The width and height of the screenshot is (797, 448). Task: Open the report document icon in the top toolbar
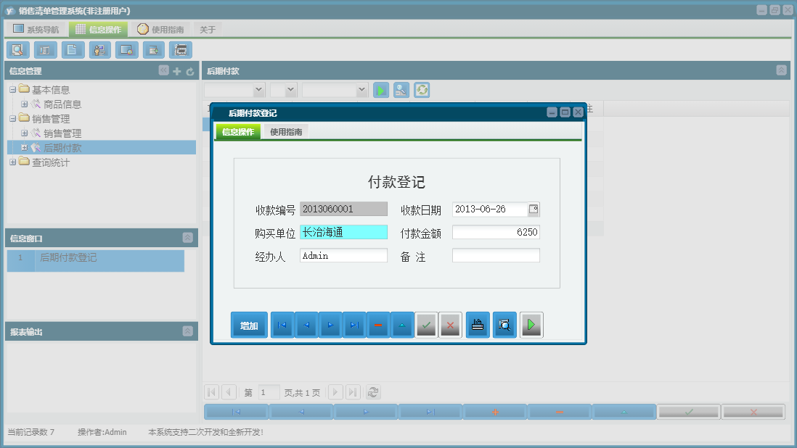click(x=72, y=49)
